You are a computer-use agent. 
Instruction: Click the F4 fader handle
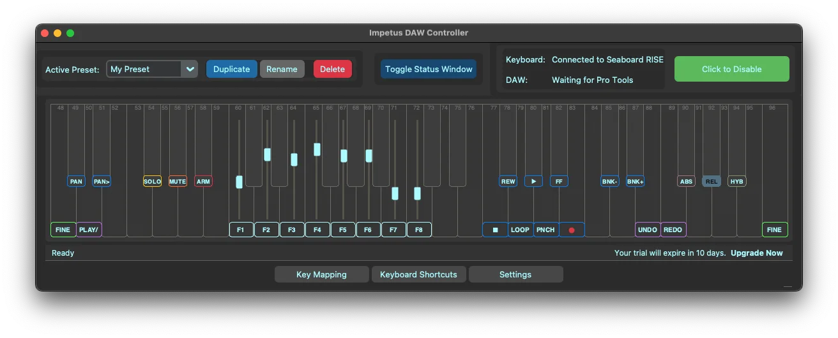click(x=317, y=149)
